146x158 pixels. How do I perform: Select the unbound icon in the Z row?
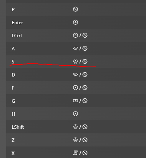point(85,140)
